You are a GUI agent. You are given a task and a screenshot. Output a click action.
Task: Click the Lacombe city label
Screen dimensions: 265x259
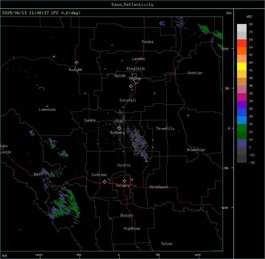click(138, 59)
